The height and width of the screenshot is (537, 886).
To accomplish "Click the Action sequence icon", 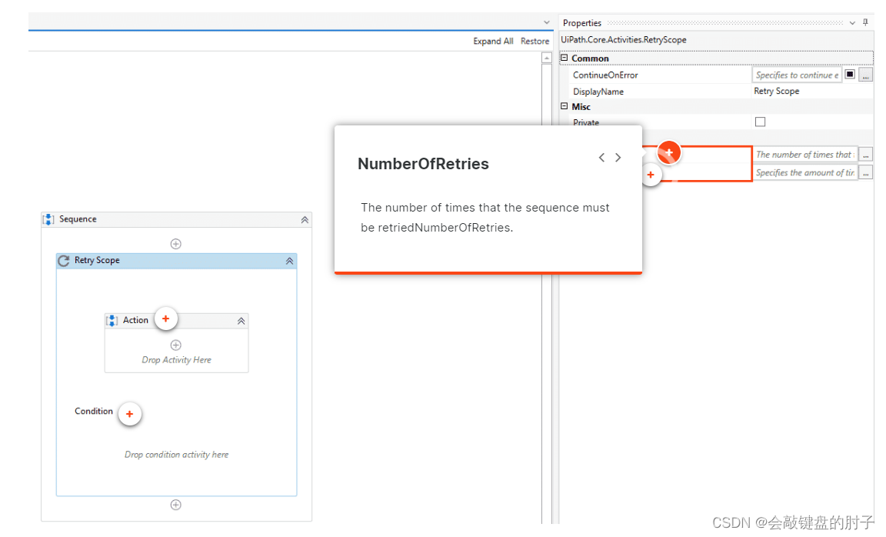I will pos(112,321).
